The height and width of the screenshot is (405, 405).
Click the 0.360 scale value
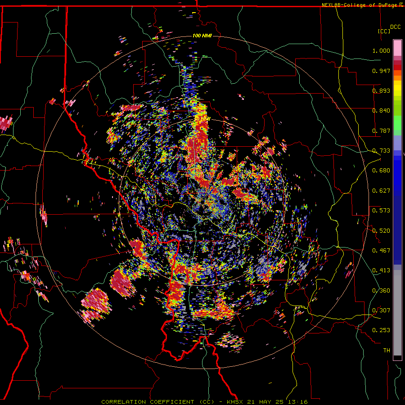point(381,291)
